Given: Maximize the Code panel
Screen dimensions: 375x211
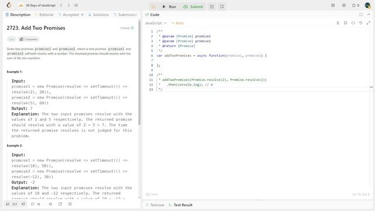Looking at the screenshot, I should click(x=361, y=15).
